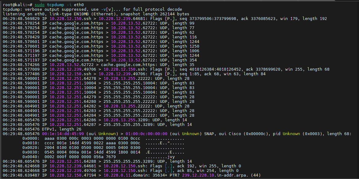Click 239.12.228.10.in-addr.arpa. record name

216,175
